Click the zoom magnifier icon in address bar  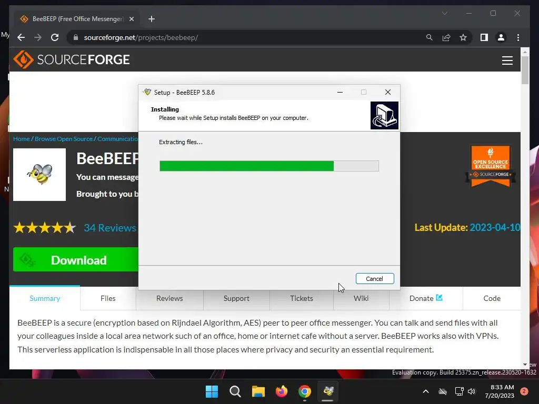pos(429,37)
